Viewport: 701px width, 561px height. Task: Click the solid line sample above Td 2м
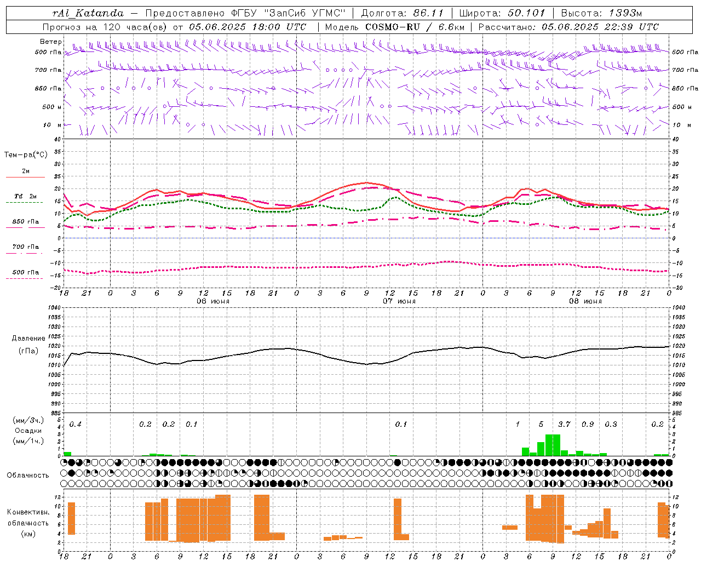tap(25, 177)
